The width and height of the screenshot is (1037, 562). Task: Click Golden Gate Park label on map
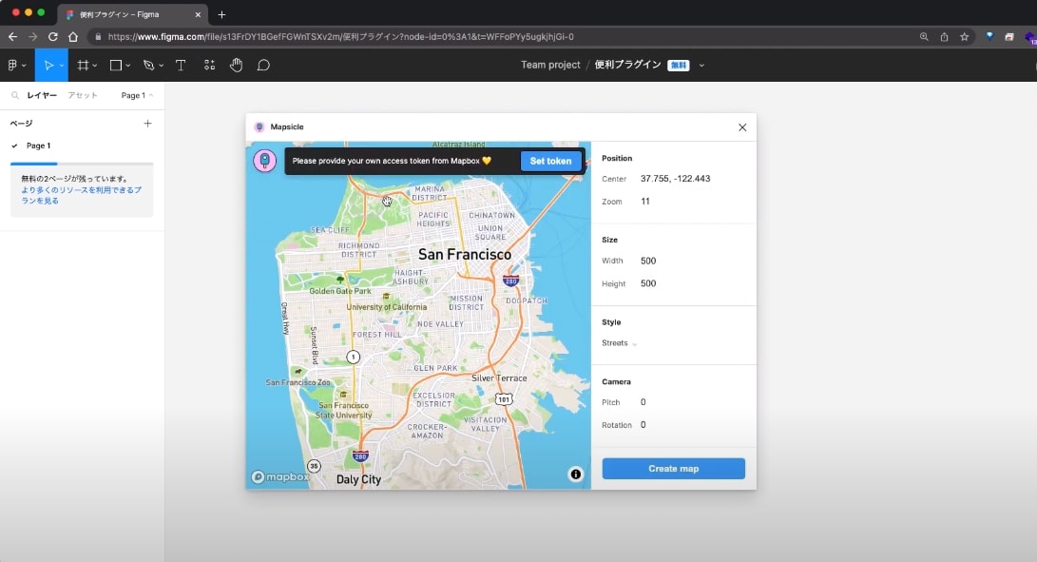(340, 291)
